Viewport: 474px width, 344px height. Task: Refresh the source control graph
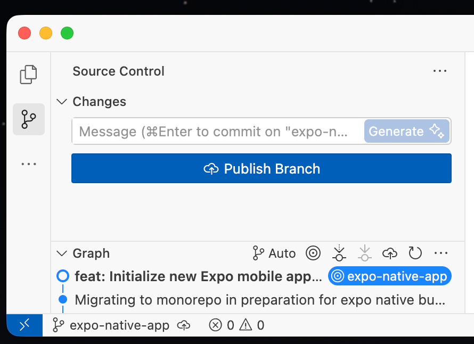[x=415, y=253]
